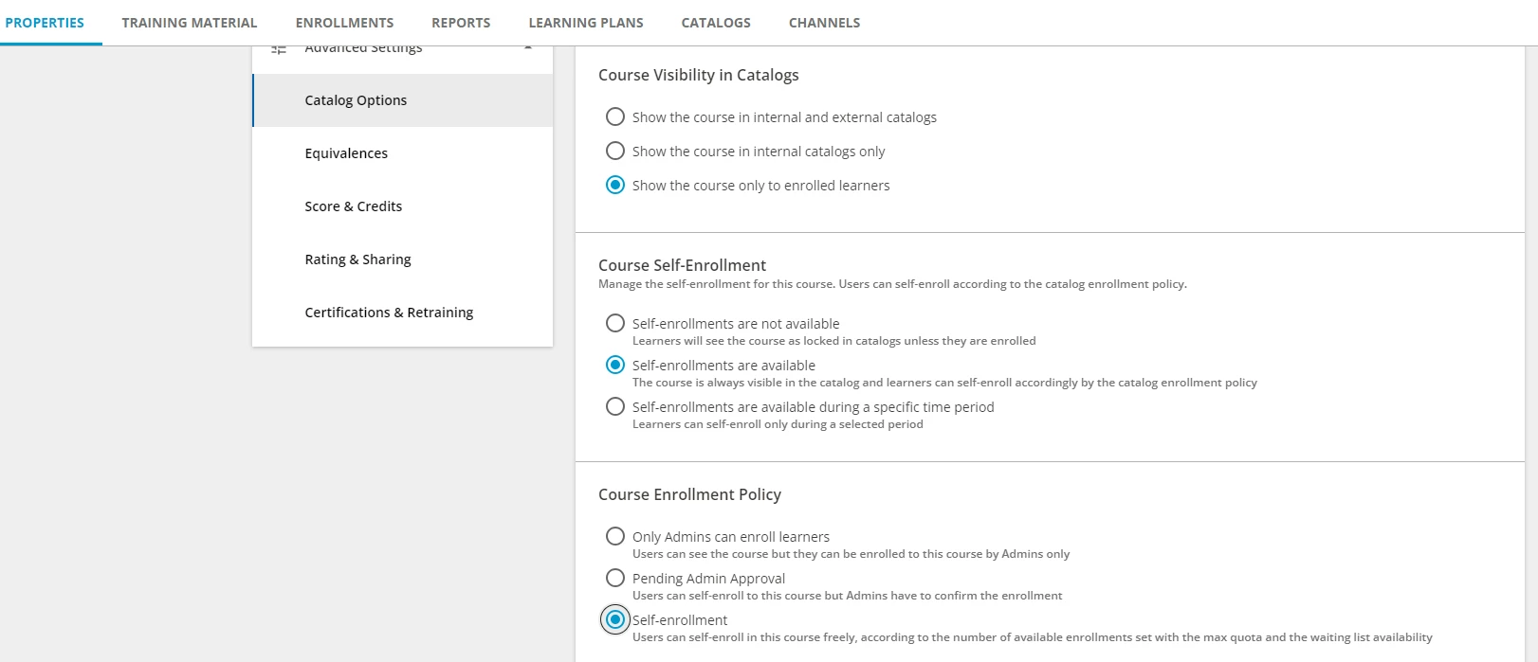Click the Advanced Settings sliders icon
Image resolution: width=1538 pixels, height=662 pixels.
[279, 48]
